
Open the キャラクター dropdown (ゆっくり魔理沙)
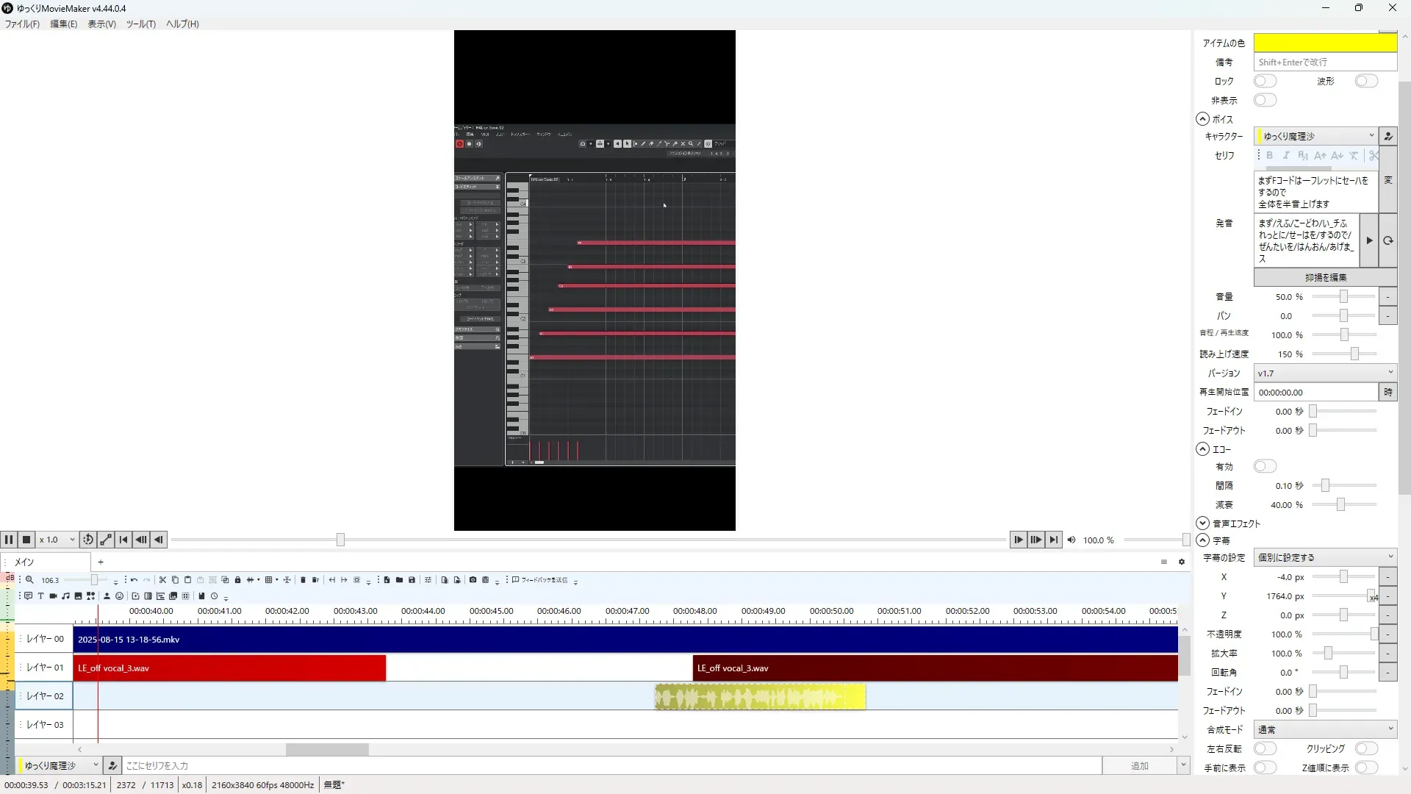coord(1315,136)
